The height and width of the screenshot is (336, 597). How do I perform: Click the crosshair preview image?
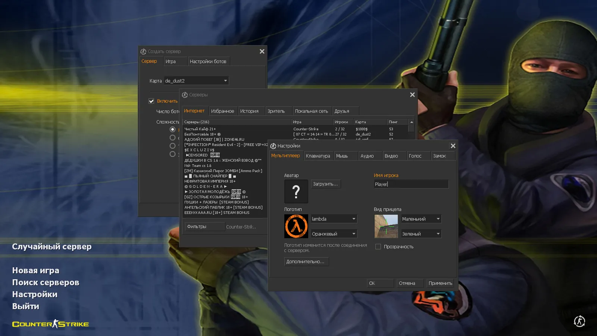386,226
